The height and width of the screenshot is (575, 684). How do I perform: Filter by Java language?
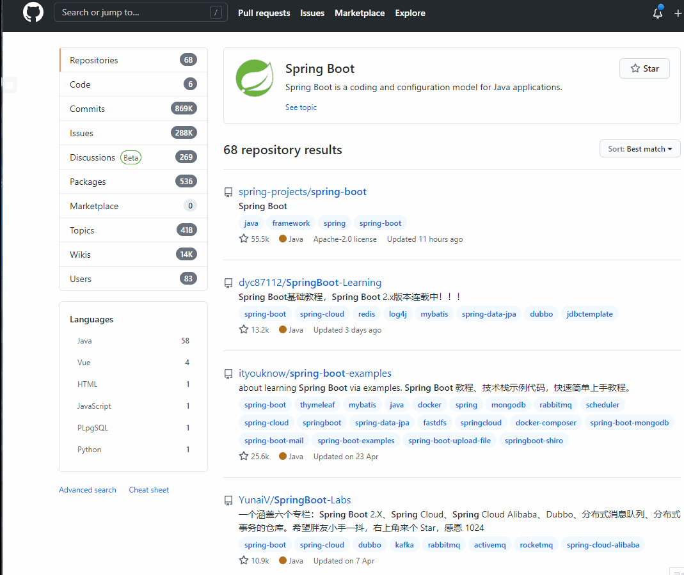point(134,340)
